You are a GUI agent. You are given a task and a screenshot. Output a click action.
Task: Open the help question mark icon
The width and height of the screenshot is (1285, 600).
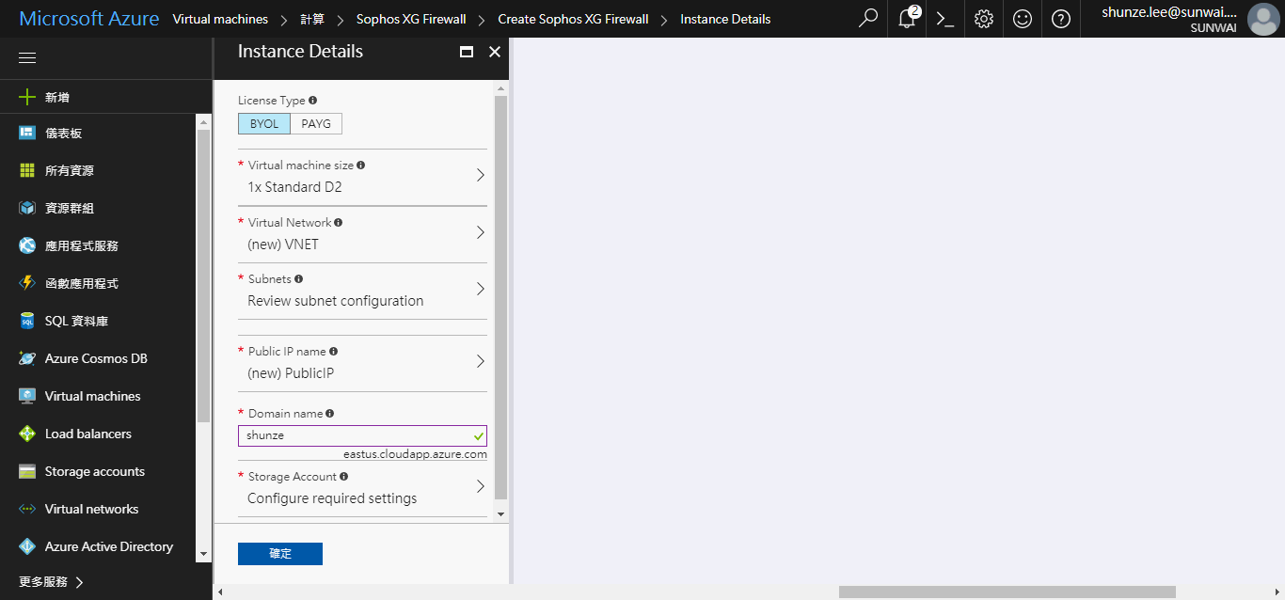[x=1061, y=19]
